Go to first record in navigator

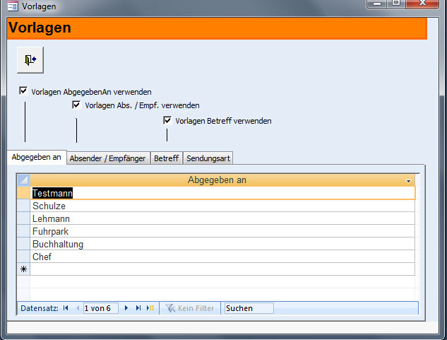(66, 308)
